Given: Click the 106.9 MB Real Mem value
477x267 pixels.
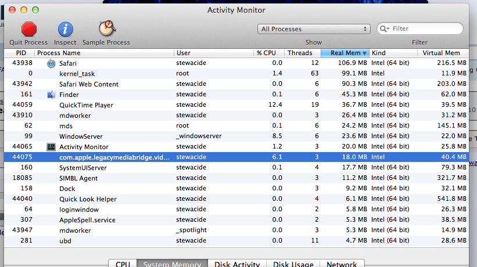Looking at the screenshot, I should [x=352, y=63].
